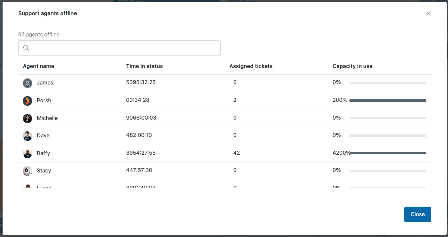Image resolution: width=448 pixels, height=237 pixels.
Task: Click the Capacity in use column header
Action: (x=352, y=66)
